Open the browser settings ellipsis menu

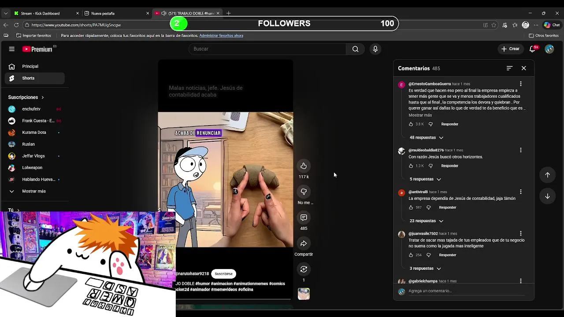tap(536, 25)
